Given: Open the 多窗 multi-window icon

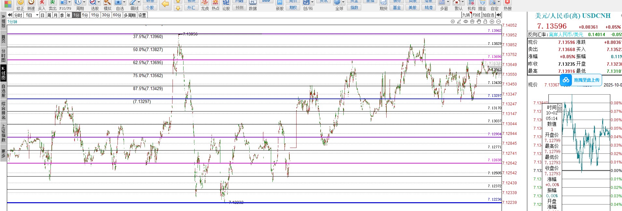Looking at the screenshot, I should click(442, 2).
